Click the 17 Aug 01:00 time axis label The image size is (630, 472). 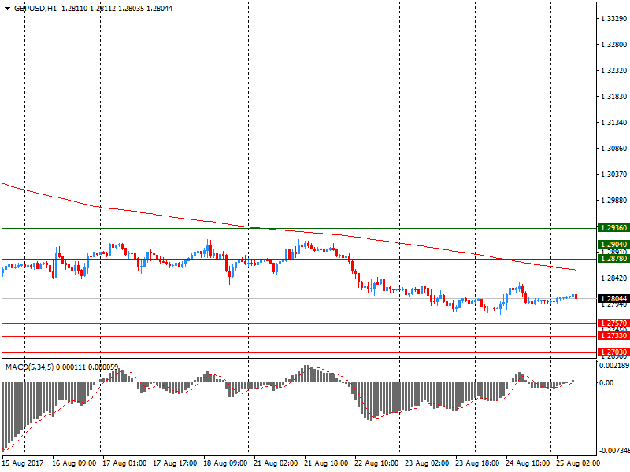click(124, 463)
